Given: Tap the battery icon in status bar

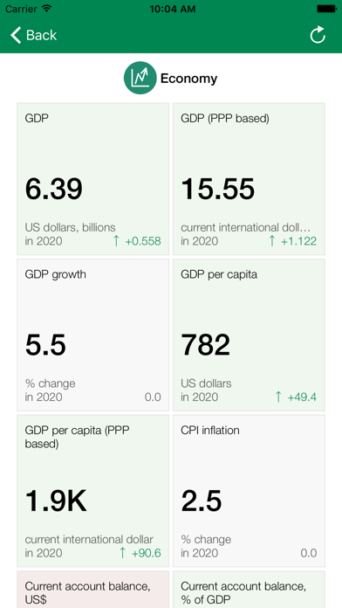Looking at the screenshot, I should point(326,9).
